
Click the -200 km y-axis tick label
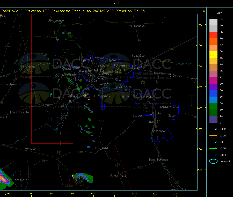[199, 149]
